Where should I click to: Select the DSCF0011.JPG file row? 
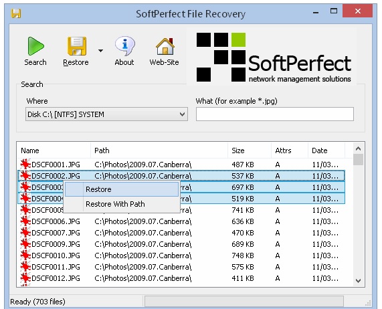pyautogui.click(x=181, y=267)
